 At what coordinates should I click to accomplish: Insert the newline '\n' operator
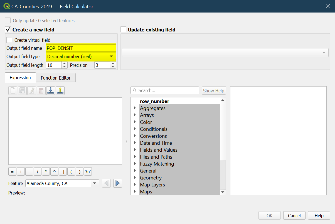click(x=88, y=172)
